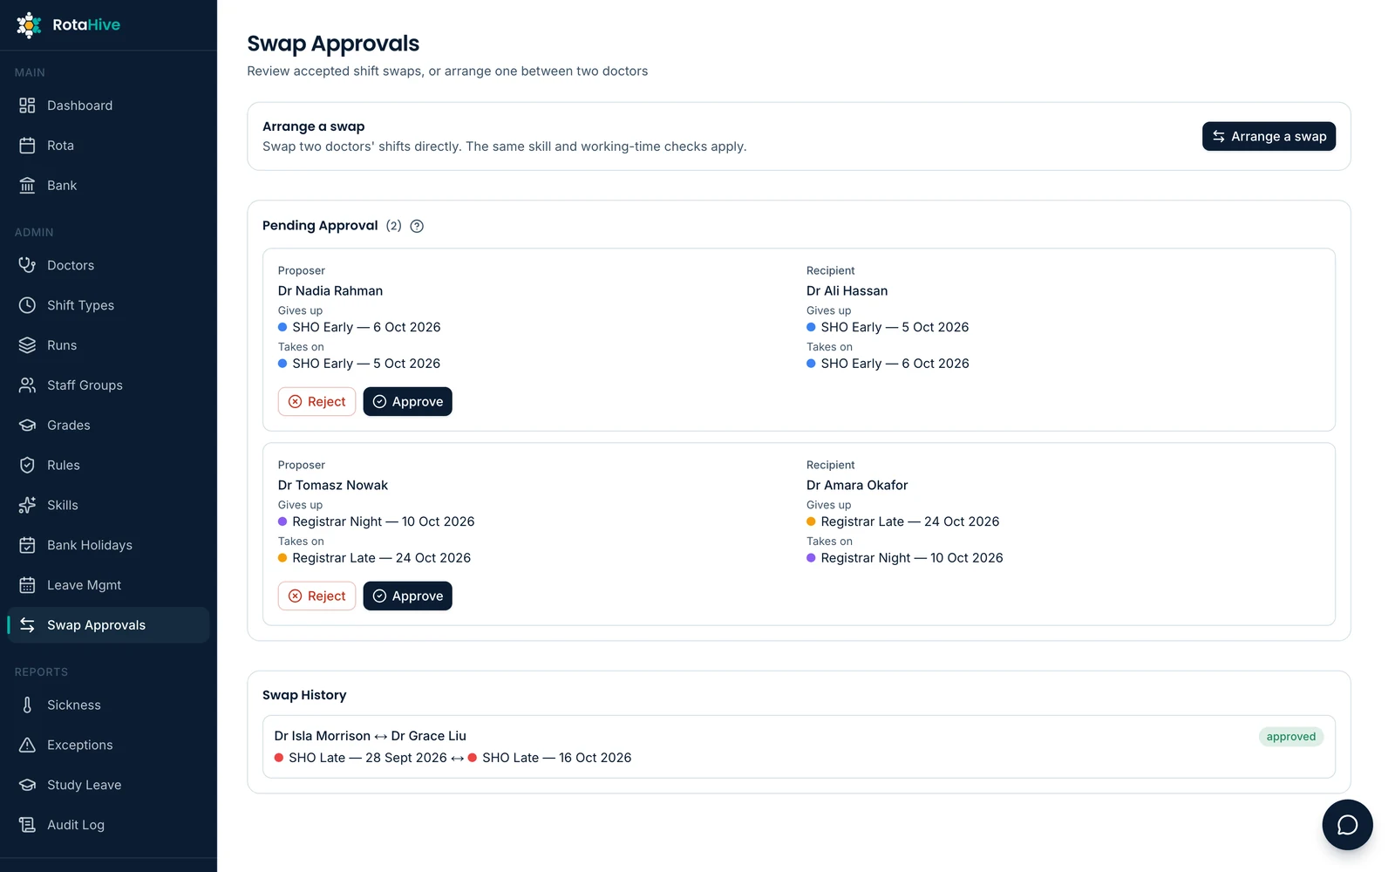Click the Swap History heading
The width and height of the screenshot is (1395, 872).
(304, 695)
